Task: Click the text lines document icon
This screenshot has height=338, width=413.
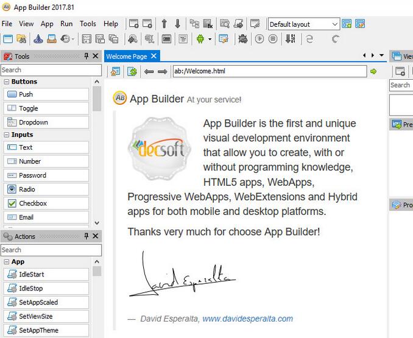Action: (183, 39)
